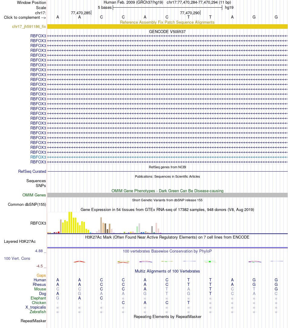Viewport: 288px width, 328px height.
Task: Click the 'Window Position' track label
Action: point(31,2)
